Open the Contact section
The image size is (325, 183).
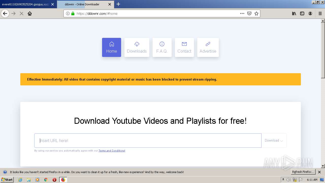pyautogui.click(x=184, y=47)
